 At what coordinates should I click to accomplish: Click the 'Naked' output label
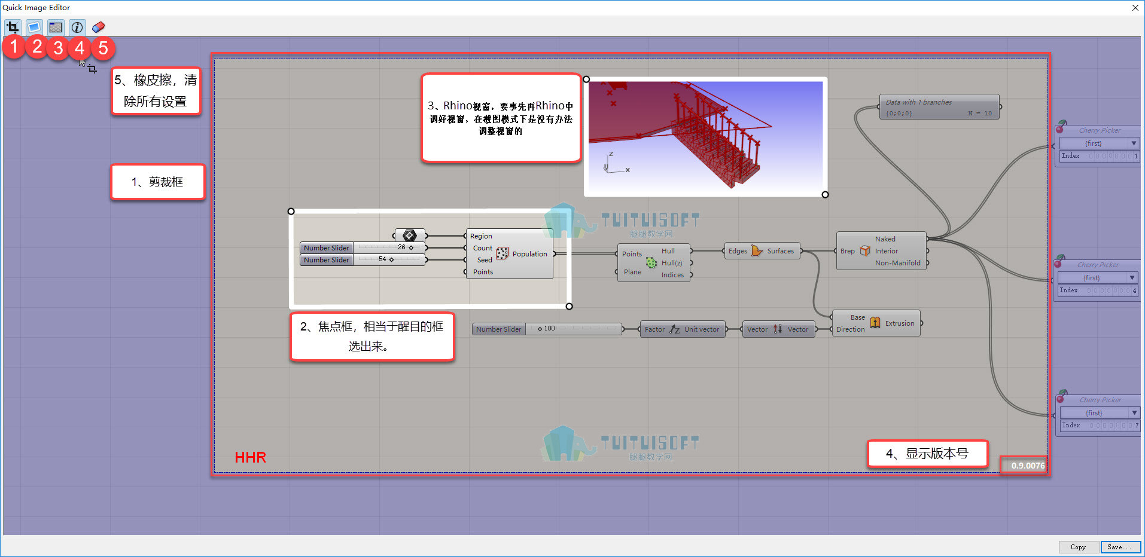[x=885, y=239]
